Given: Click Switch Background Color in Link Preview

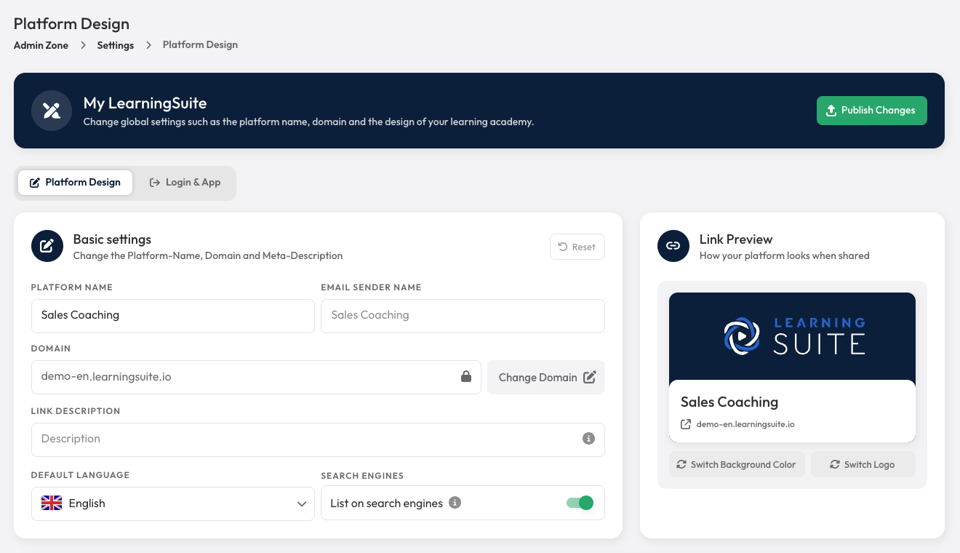Looking at the screenshot, I should 737,464.
